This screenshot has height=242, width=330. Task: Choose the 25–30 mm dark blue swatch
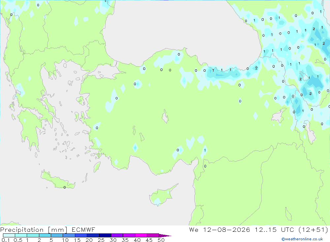[105, 235]
